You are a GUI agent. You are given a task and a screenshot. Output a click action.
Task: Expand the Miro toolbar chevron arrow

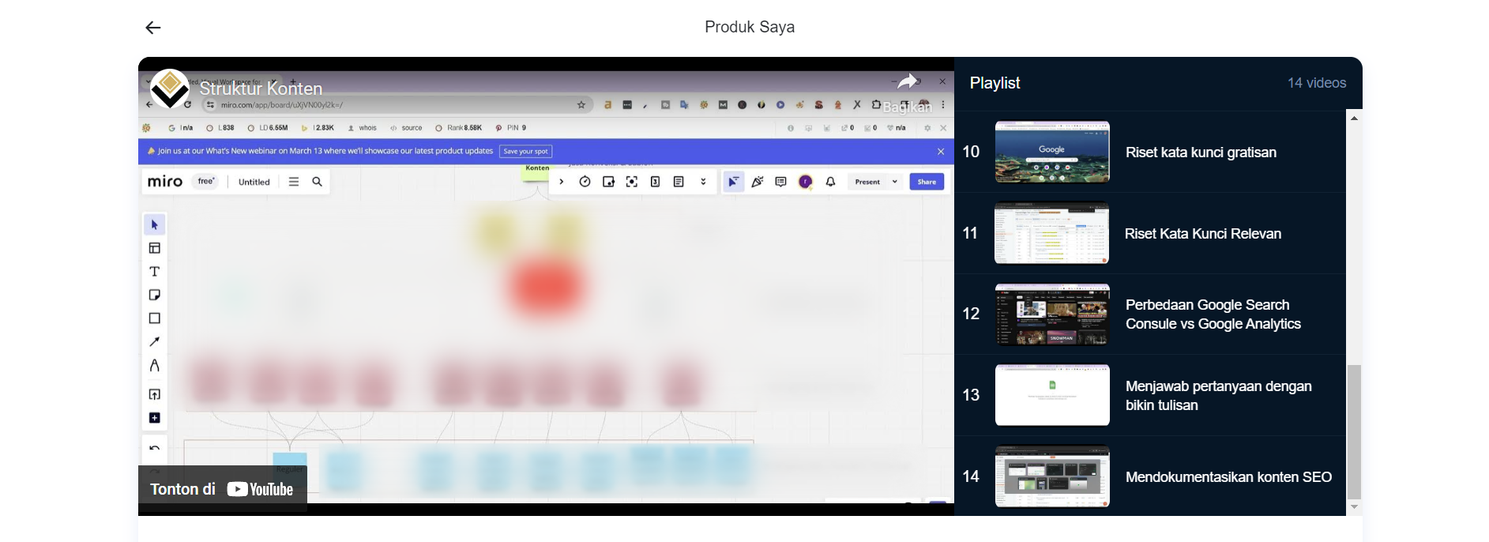click(x=562, y=182)
